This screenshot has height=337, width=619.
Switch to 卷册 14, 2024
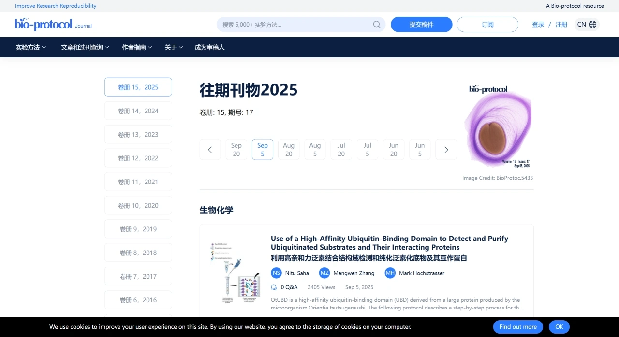coord(138,111)
